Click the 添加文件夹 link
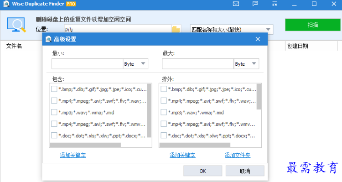The width and height of the screenshot is (342, 182). point(237,155)
